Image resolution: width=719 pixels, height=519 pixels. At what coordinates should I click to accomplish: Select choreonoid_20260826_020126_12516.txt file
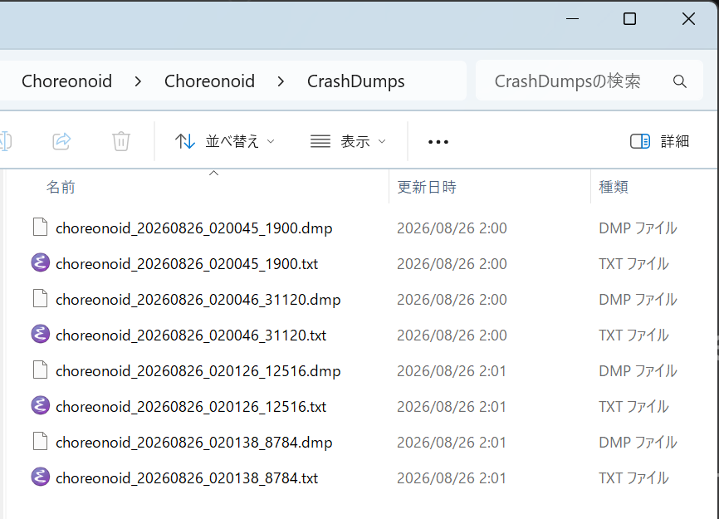[191, 407]
